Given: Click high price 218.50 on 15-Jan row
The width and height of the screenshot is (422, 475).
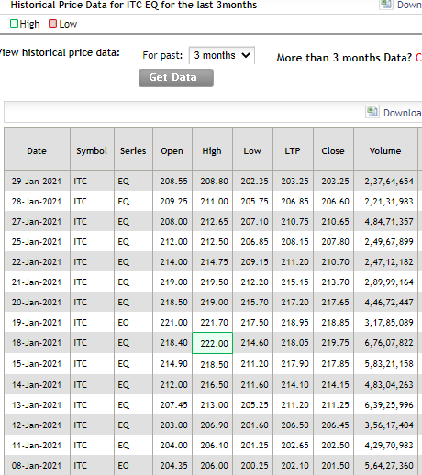Looking at the screenshot, I should (214, 364).
